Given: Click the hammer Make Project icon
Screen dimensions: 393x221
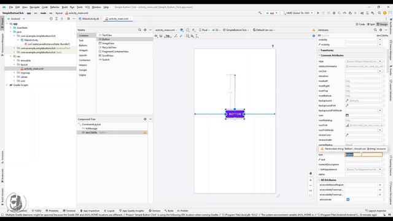Looking at the screenshot, I should (x=260, y=13).
